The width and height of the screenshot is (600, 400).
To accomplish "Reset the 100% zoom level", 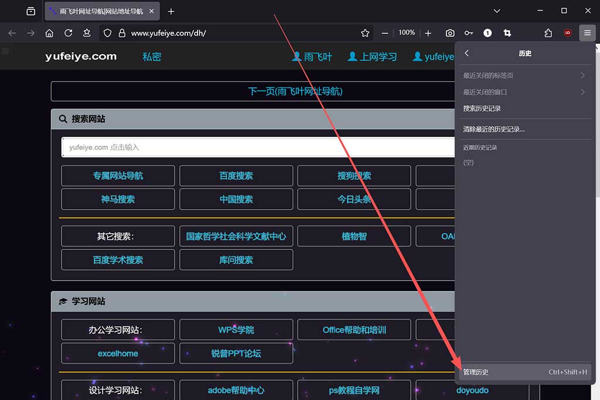I will 407,33.
